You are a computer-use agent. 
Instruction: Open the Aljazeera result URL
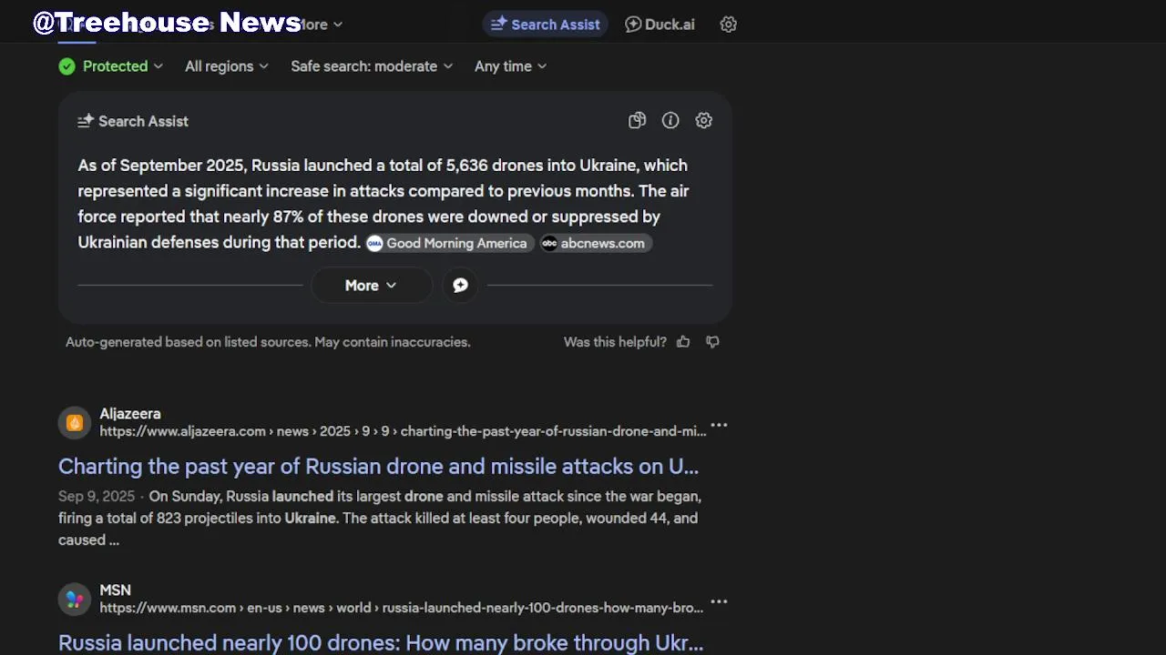(403, 431)
